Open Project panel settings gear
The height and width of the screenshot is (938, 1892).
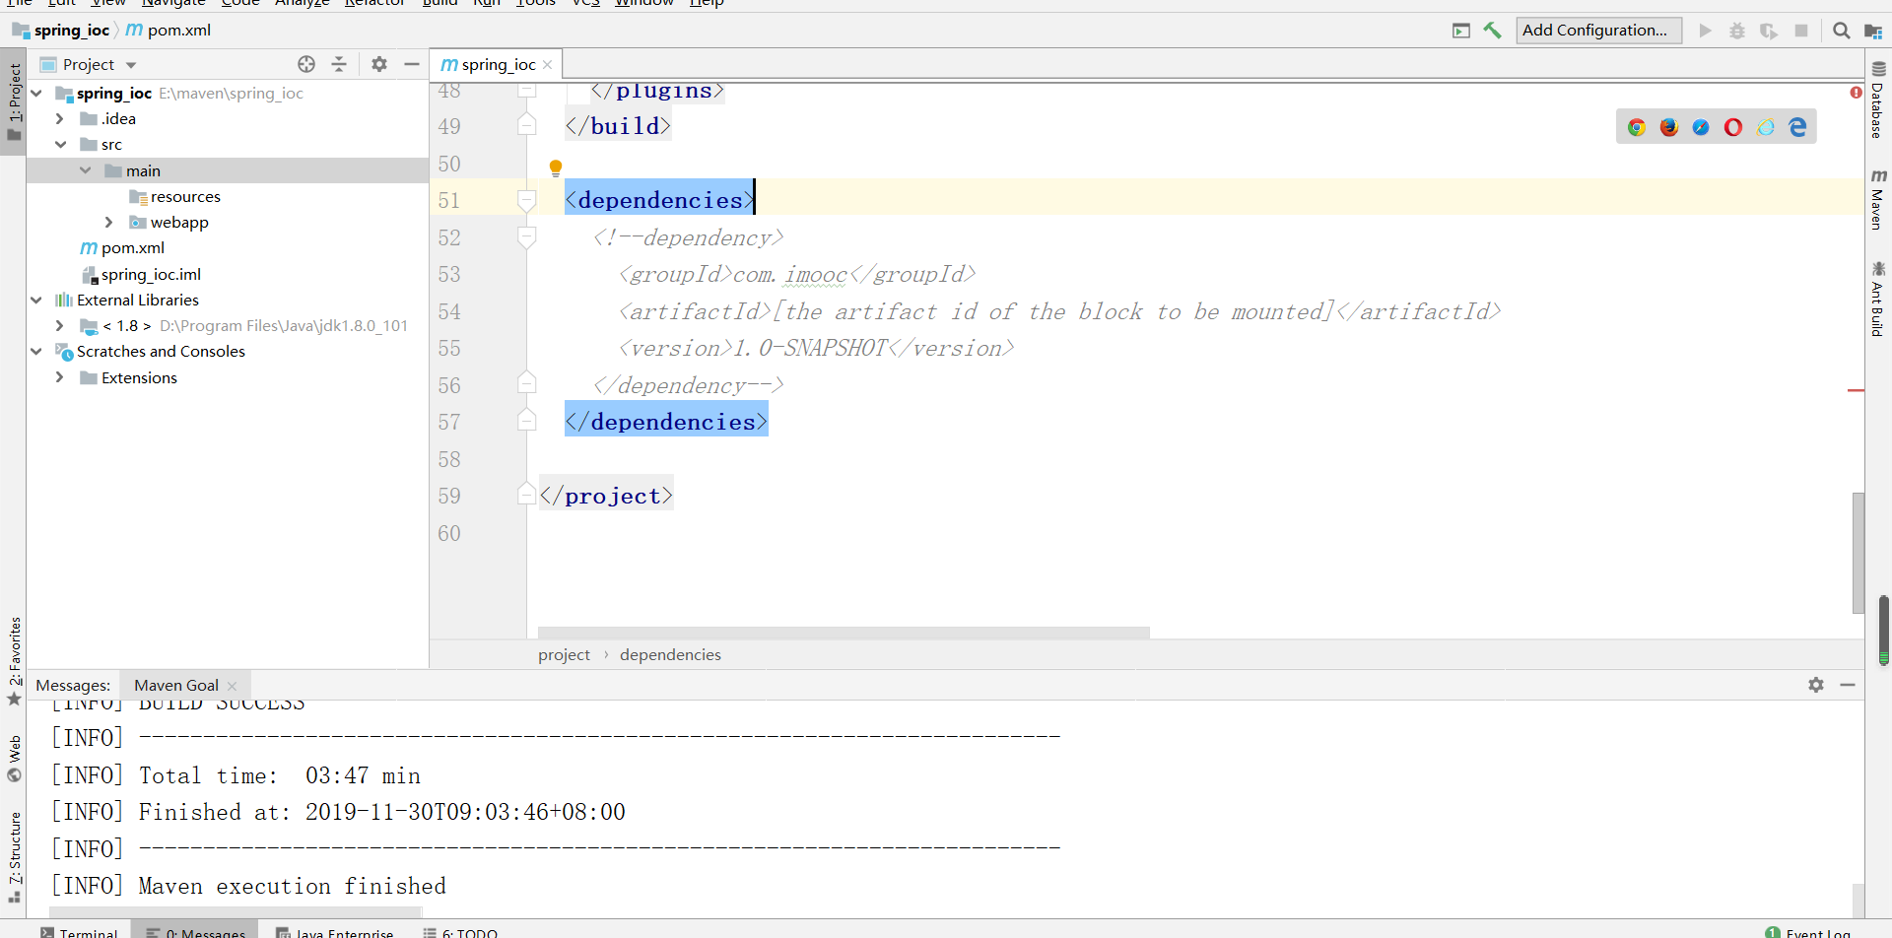pos(379,64)
